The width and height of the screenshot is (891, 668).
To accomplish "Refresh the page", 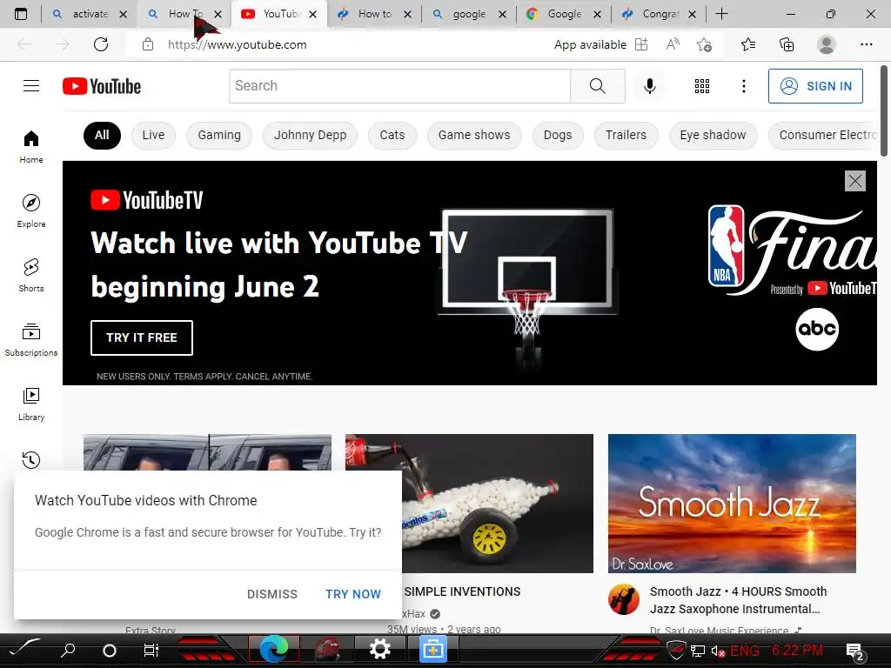I will 101,44.
